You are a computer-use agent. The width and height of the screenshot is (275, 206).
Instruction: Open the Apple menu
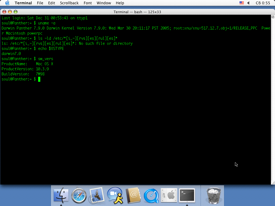(7, 3)
